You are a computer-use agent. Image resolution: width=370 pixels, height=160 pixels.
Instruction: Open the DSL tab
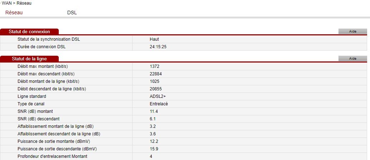pos(72,12)
